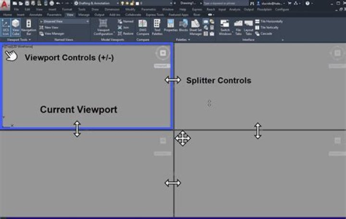346x219 pixels.
Task: Toggle the View Cube display
Action: pyautogui.click(x=16, y=27)
